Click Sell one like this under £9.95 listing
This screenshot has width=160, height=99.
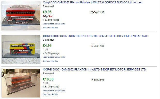50,28
